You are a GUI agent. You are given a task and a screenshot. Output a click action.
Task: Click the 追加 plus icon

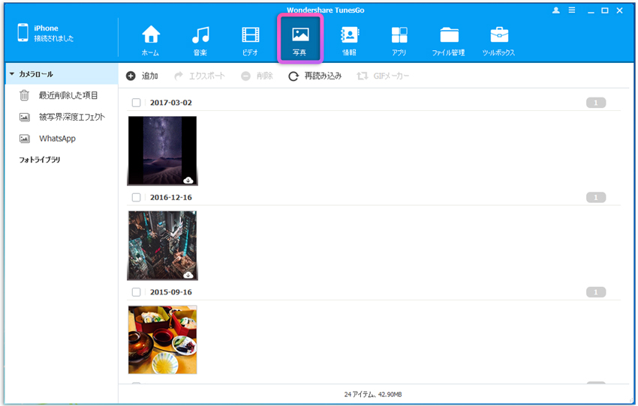(x=131, y=76)
